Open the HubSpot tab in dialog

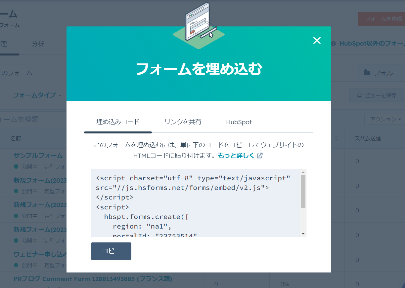(239, 122)
